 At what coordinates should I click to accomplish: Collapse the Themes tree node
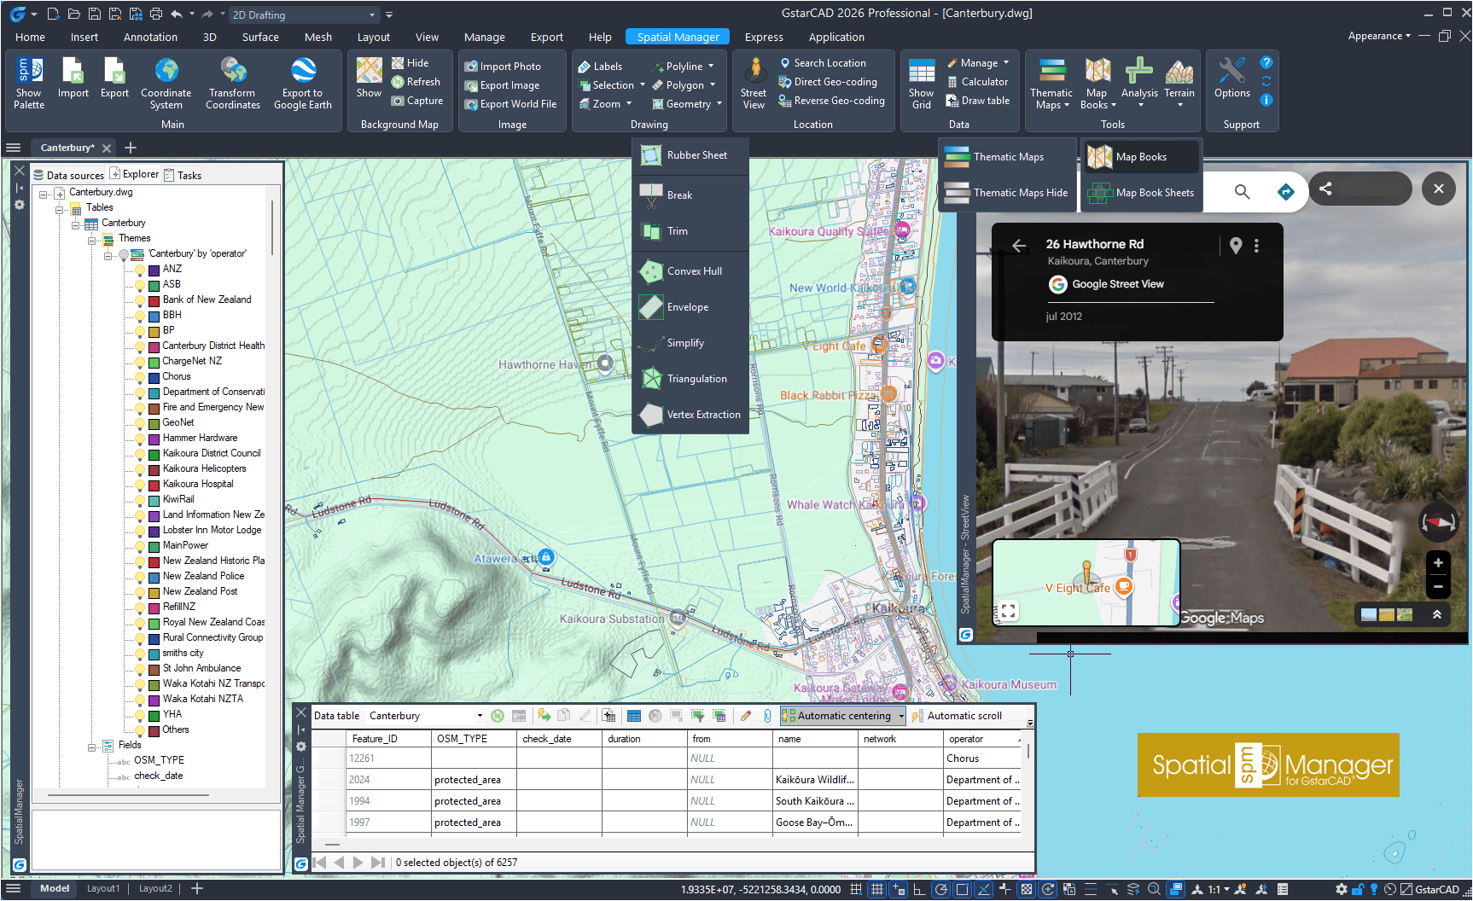[92, 239]
